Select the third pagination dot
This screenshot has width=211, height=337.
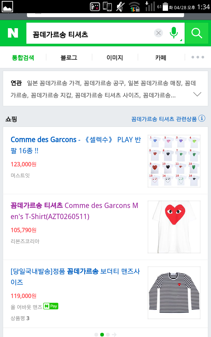108,335
